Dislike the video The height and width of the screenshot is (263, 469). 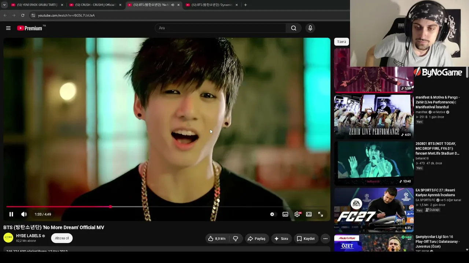pyautogui.click(x=236, y=239)
